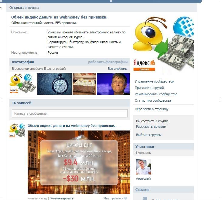Click the like heart icon on the post
This screenshot has width=222, height=200.
click(126, 198)
